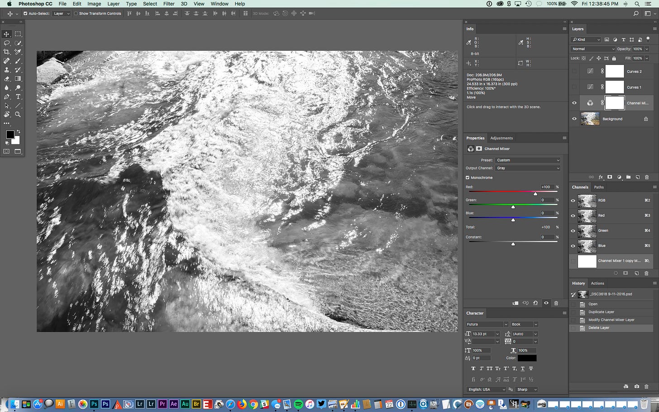Select the Zoom tool
This screenshot has width=659, height=412.
(18, 115)
